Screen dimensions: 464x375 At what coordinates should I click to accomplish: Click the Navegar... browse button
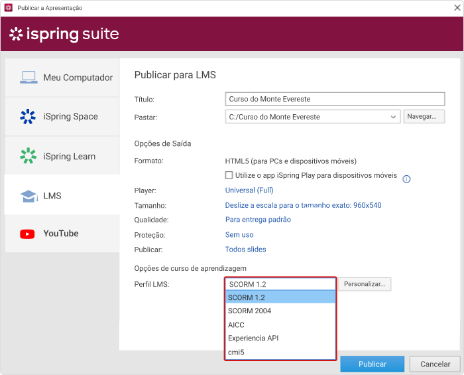(x=424, y=116)
